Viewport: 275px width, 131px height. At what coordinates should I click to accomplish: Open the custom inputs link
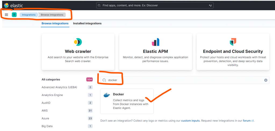point(190,121)
